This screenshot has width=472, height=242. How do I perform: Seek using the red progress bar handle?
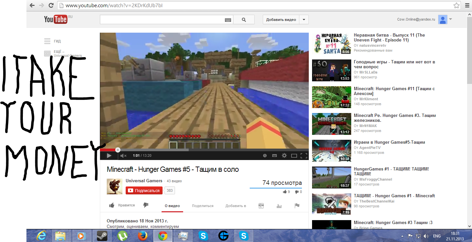click(x=118, y=150)
